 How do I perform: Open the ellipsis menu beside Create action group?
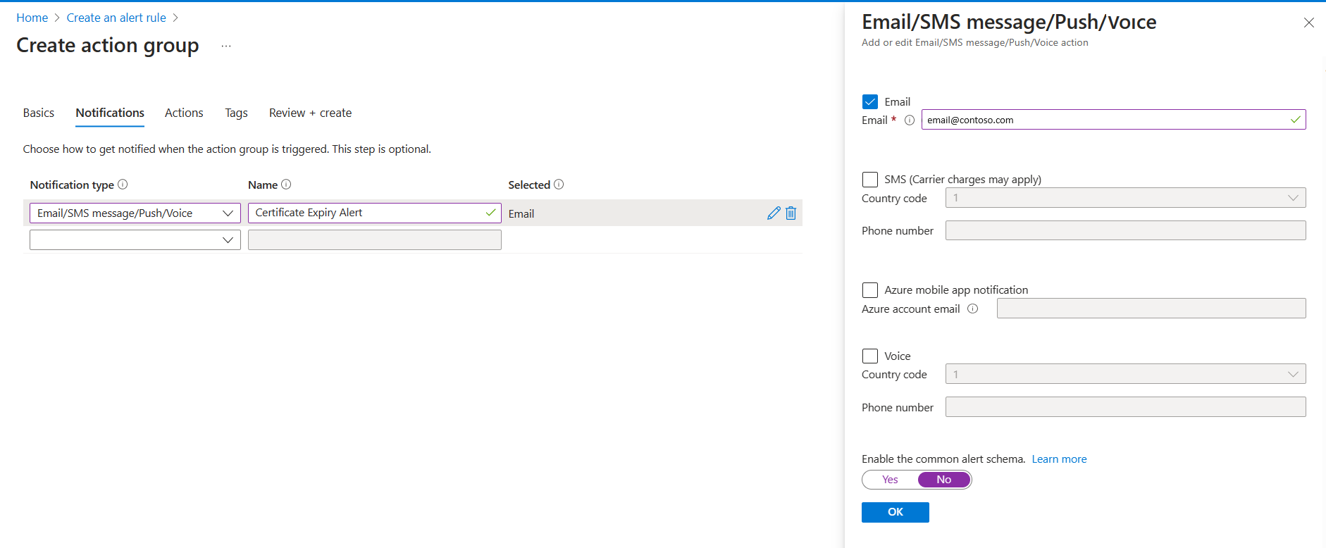coord(226,46)
